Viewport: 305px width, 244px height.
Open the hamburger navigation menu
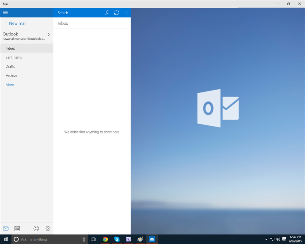coord(5,13)
